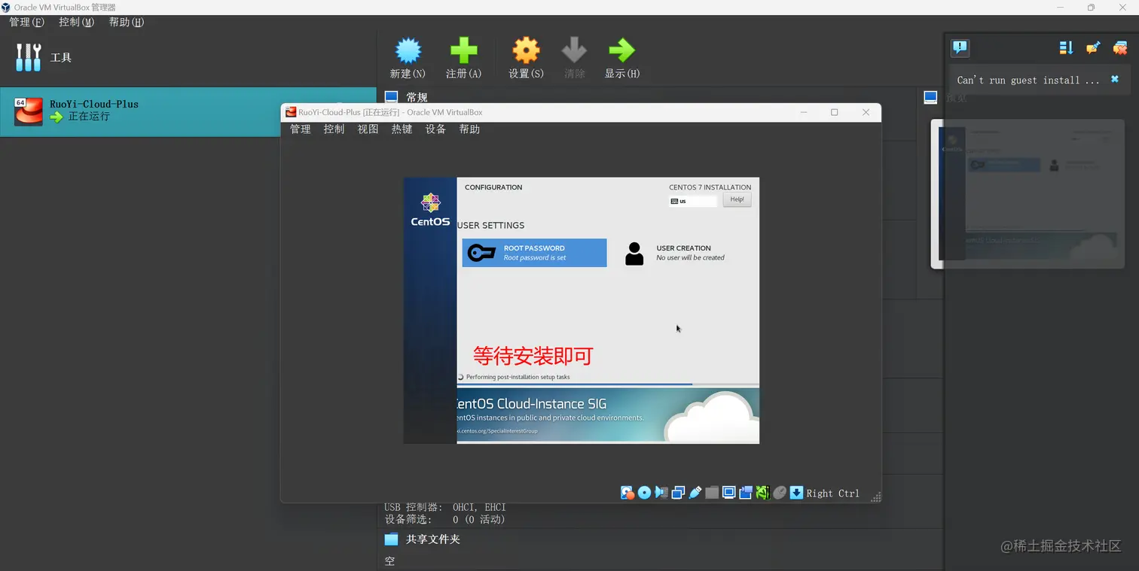The image size is (1139, 571).
Task: Select the 工具 tools icon in sidebar
Action: [x=29, y=57]
